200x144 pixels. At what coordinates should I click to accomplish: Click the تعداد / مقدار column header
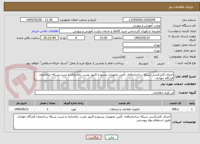(47, 103)
